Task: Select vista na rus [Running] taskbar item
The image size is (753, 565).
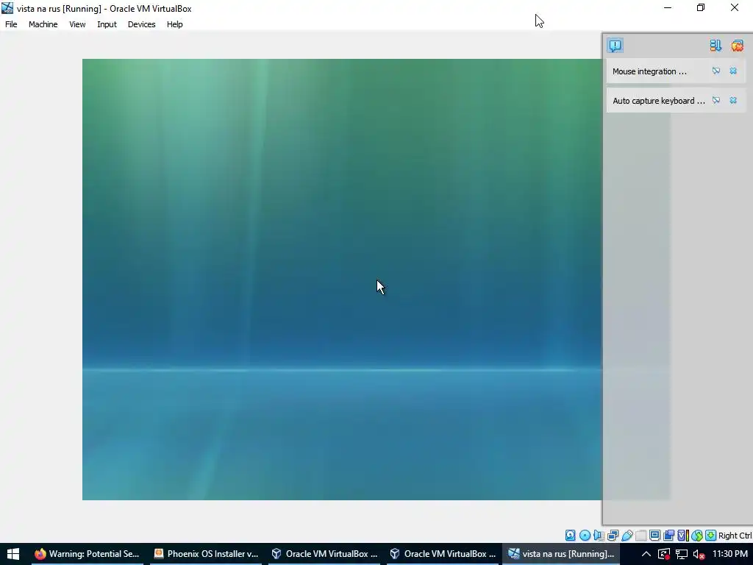Action: [x=561, y=554]
